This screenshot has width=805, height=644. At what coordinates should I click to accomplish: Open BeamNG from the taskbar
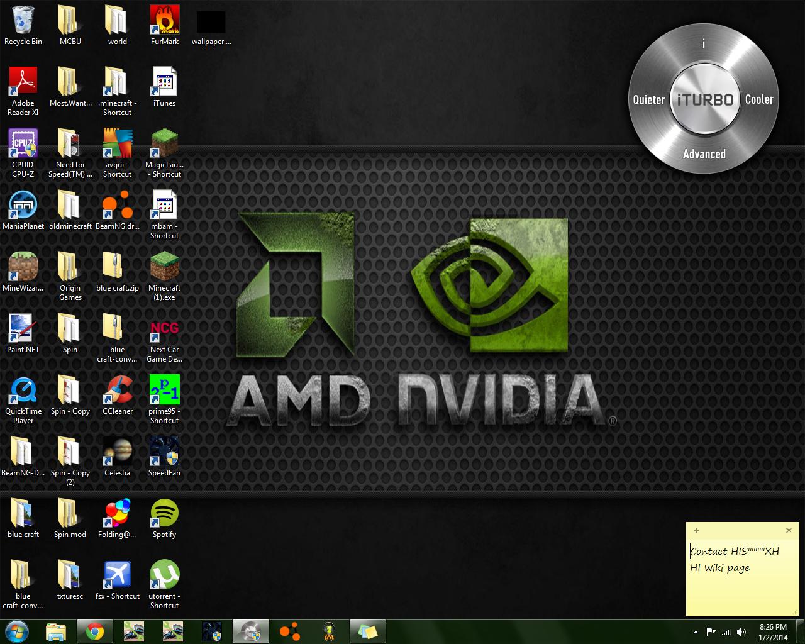(x=290, y=631)
